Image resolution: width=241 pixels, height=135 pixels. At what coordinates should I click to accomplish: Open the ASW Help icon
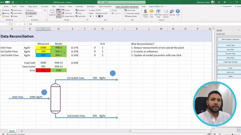pos(178,13)
